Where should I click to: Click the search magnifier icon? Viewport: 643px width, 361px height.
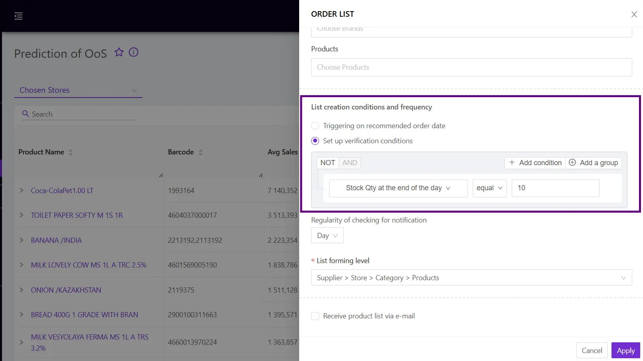[26, 114]
